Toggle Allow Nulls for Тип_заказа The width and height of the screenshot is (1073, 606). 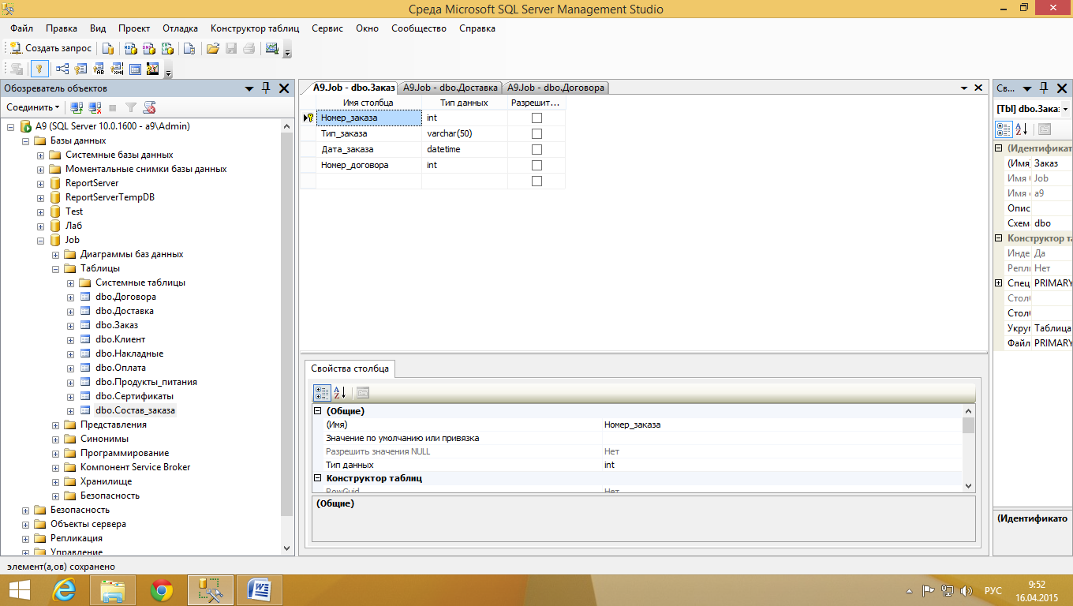point(537,133)
